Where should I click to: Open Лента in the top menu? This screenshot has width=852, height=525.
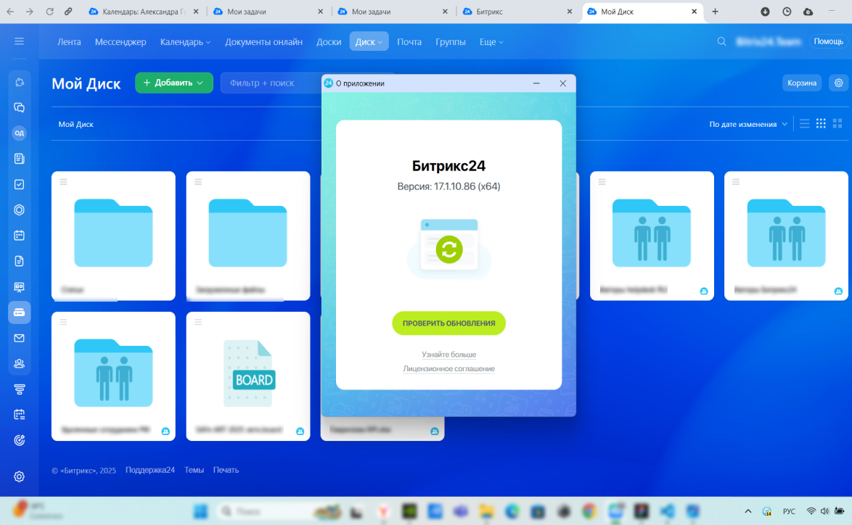(69, 42)
